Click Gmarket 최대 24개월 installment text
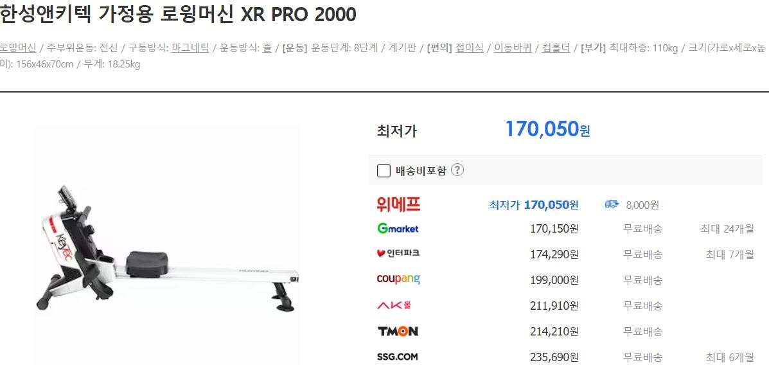This screenshot has height=365, width=769. [x=727, y=229]
